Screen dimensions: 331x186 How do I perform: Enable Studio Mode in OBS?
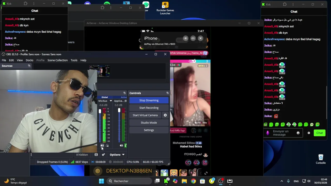click(149, 123)
